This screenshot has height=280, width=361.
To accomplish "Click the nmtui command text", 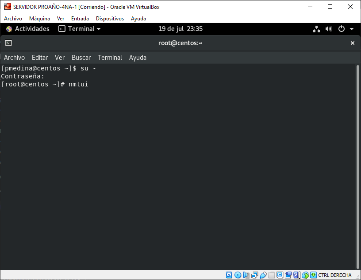I will coord(78,84).
